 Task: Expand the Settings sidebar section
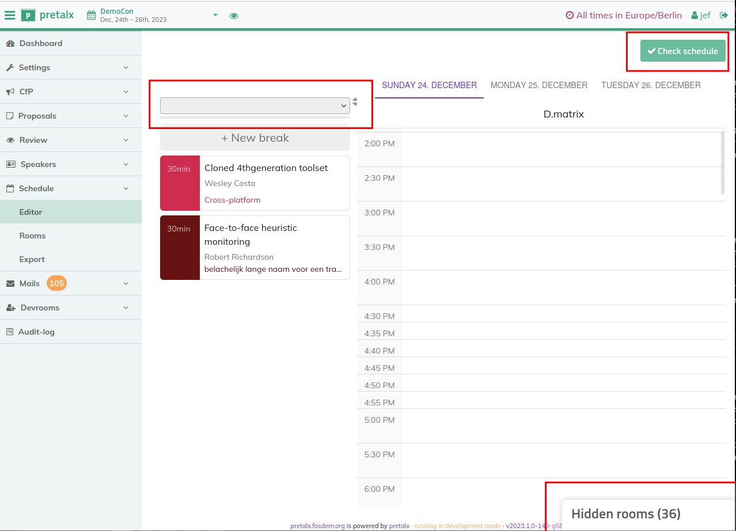point(35,67)
